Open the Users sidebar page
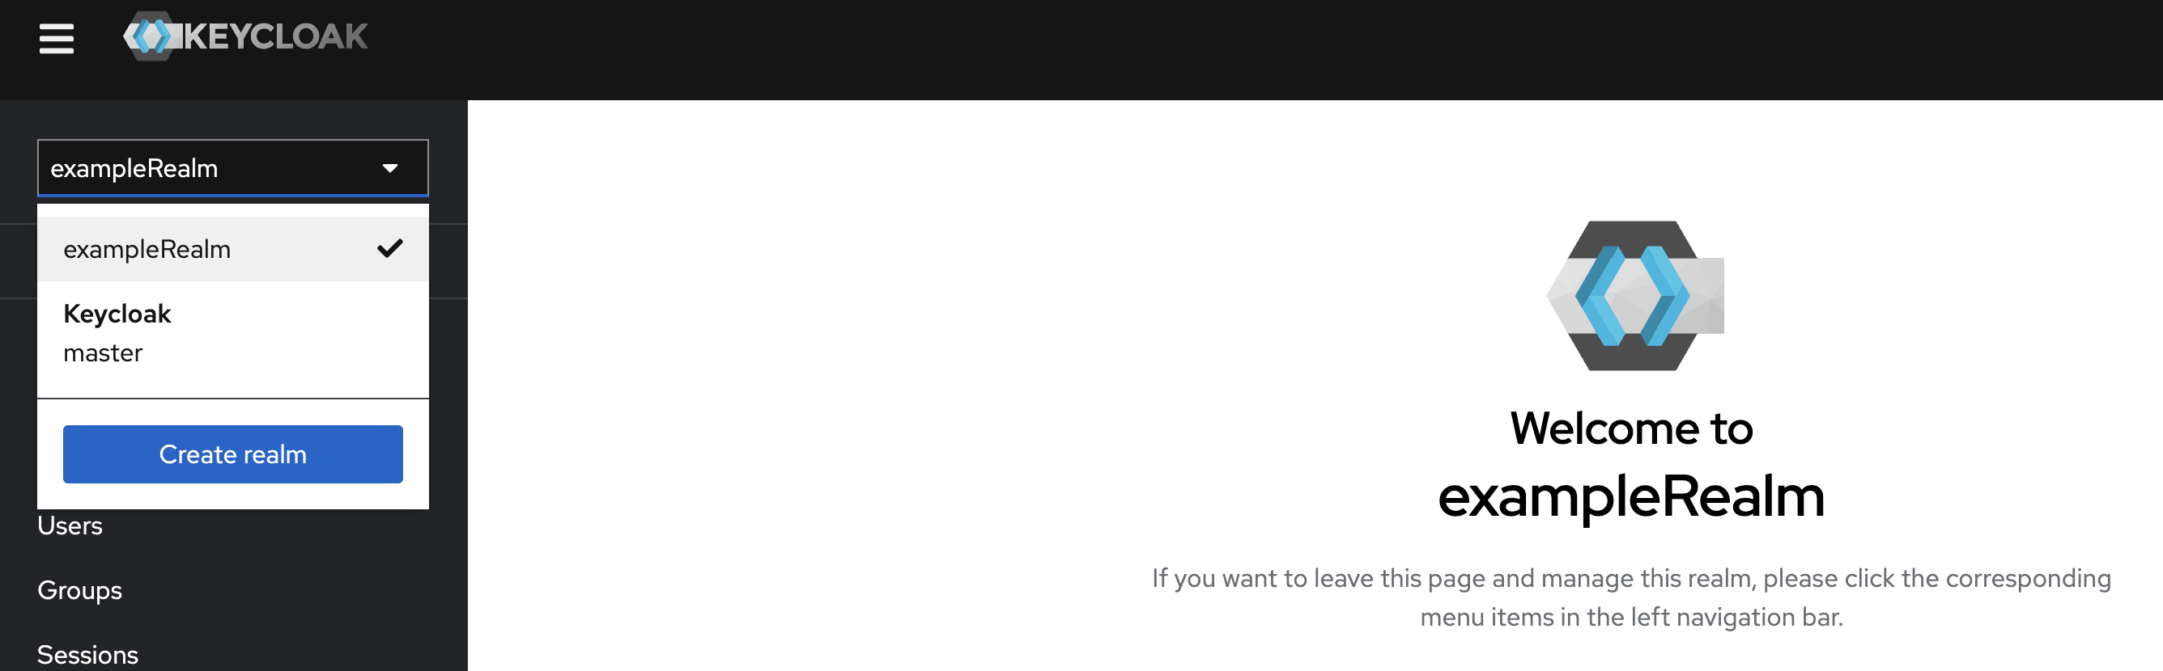2163x671 pixels. pos(70,526)
